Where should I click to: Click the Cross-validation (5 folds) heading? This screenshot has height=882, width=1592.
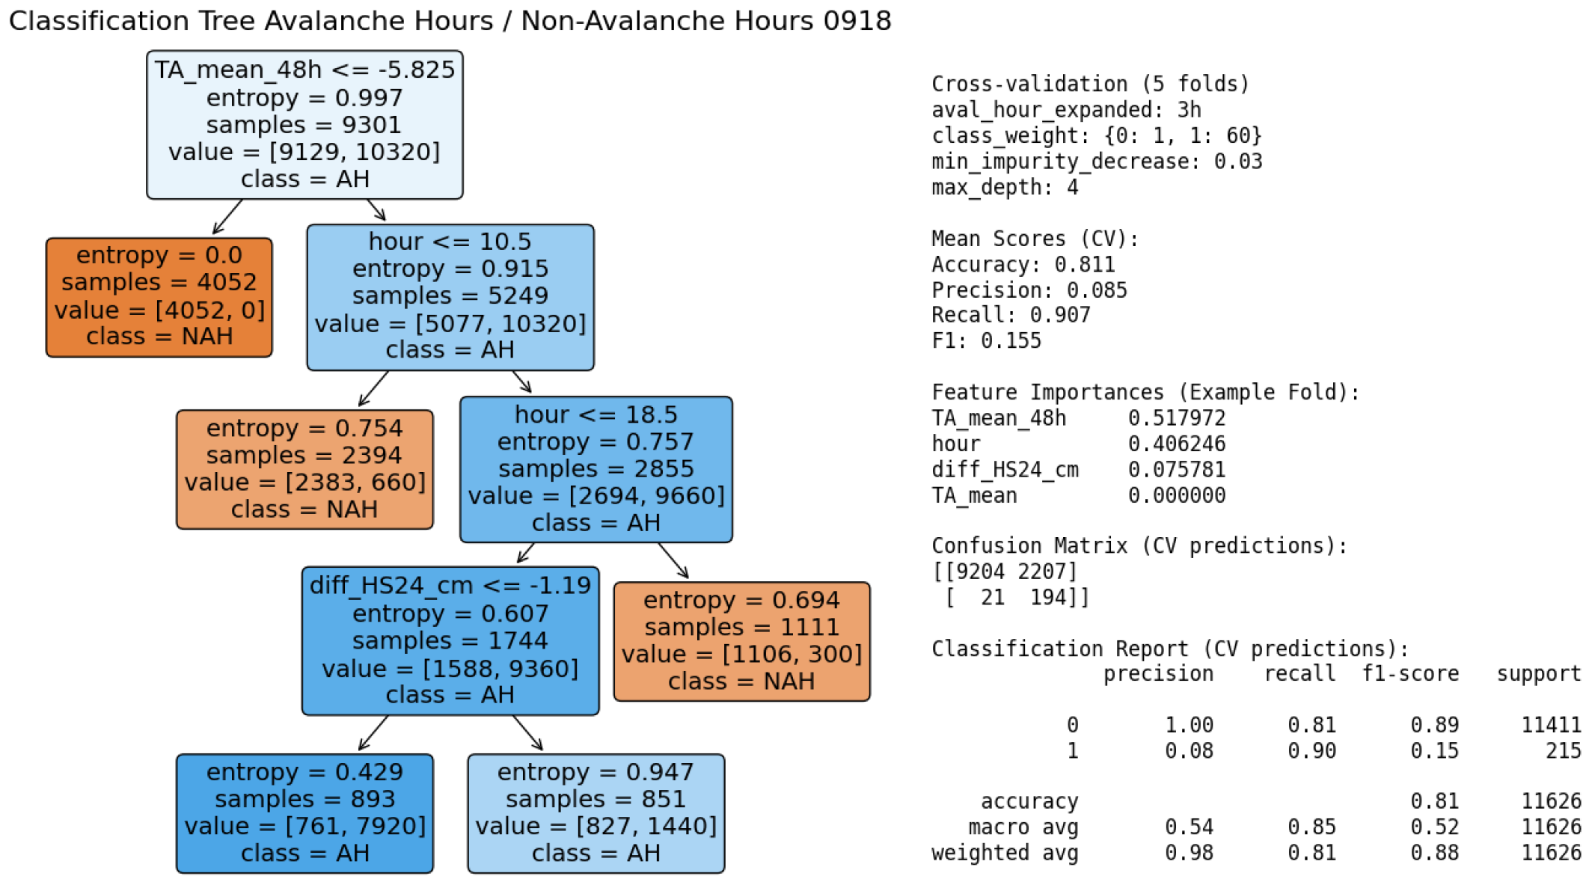point(1090,84)
